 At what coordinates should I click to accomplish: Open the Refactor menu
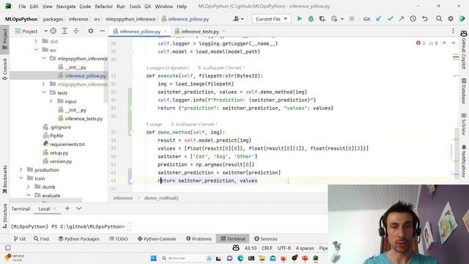[x=103, y=7]
